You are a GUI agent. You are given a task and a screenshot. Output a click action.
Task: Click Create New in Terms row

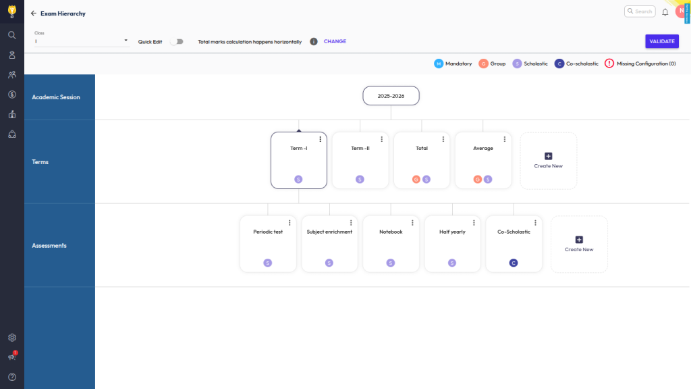[548, 161]
